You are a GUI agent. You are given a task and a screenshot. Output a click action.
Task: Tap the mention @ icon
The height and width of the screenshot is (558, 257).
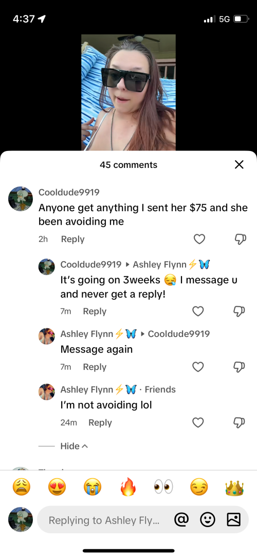click(x=181, y=520)
